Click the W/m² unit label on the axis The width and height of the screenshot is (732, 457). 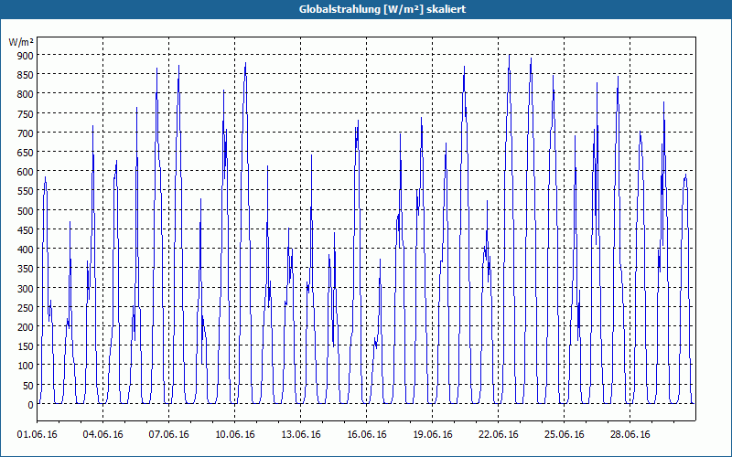[21, 42]
